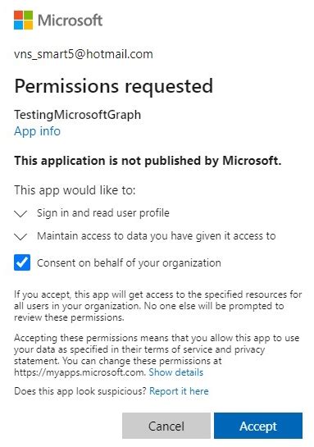Click Does this app look suspicious text
314x447 pixels.
[x=80, y=391]
